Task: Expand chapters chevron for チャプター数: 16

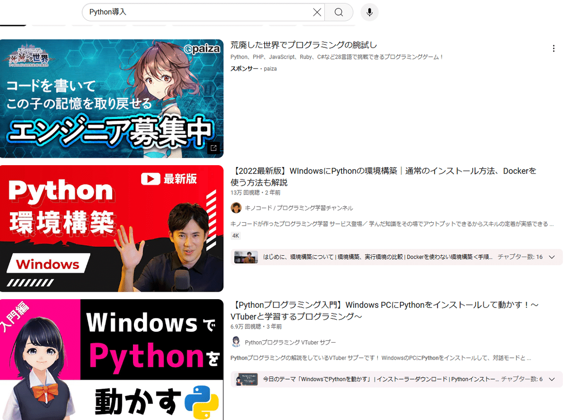Action: pos(552,257)
